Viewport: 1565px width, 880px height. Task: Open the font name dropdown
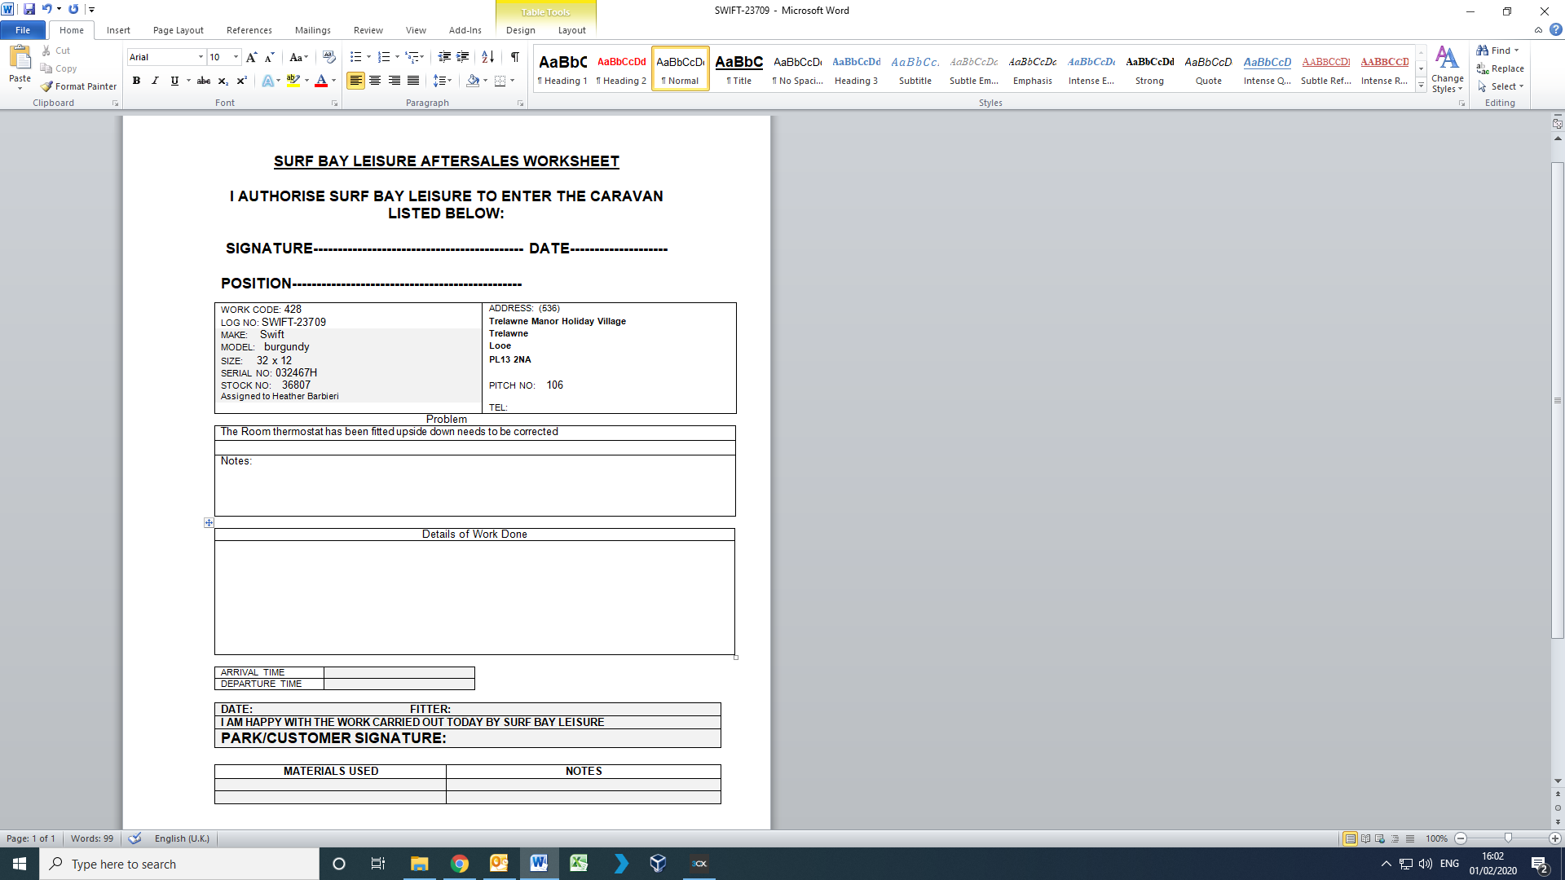click(x=201, y=57)
